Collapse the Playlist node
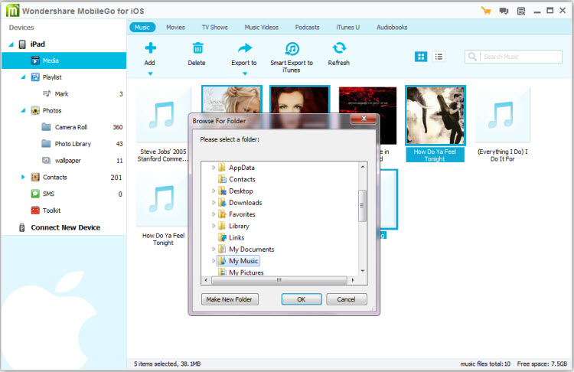This screenshot has width=574, height=372. (23, 77)
